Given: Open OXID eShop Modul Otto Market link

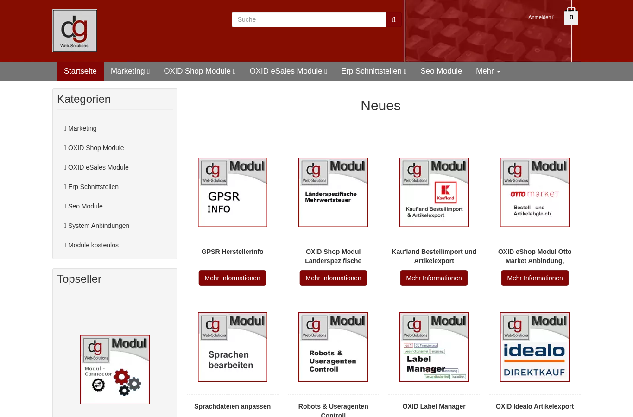Looking at the screenshot, I should (x=535, y=256).
